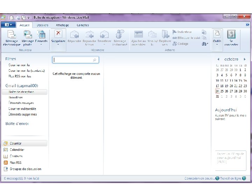Screen dimensions: 252x189
Task: Click the 0 message(s) status text
Action: click(x=22, y=178)
